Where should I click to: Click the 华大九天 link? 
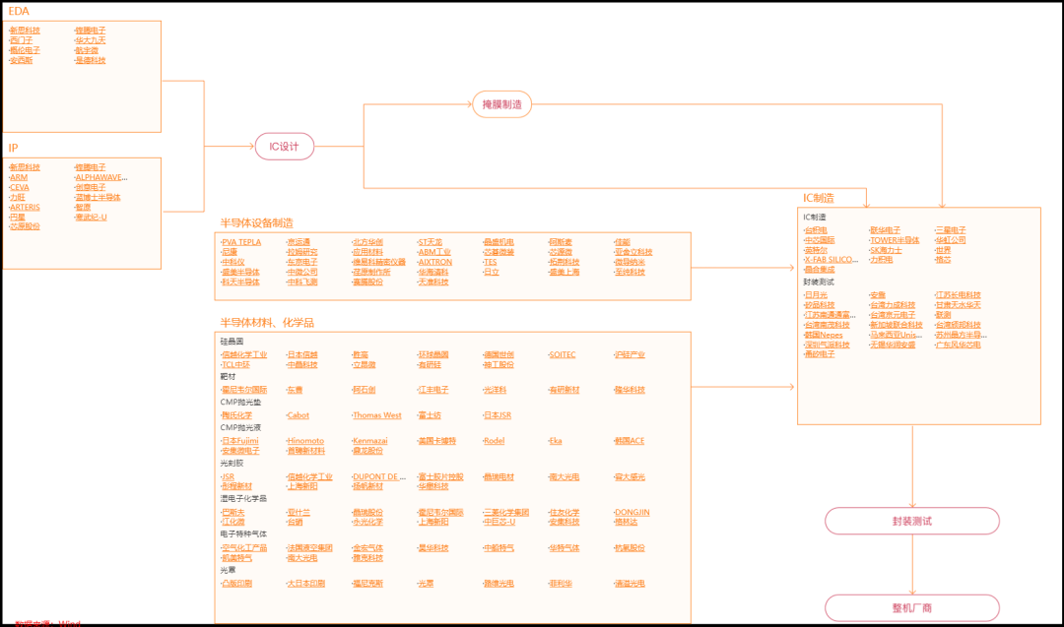[91, 40]
